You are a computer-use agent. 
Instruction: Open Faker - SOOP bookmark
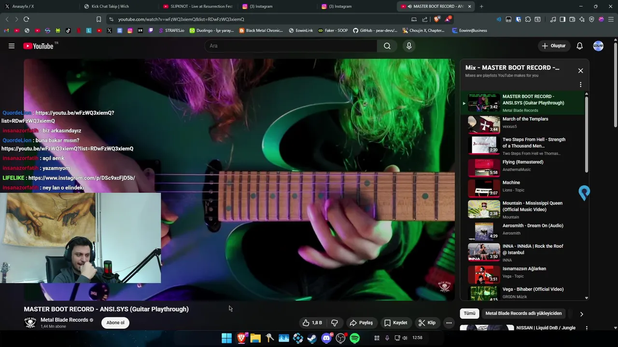(x=333, y=30)
